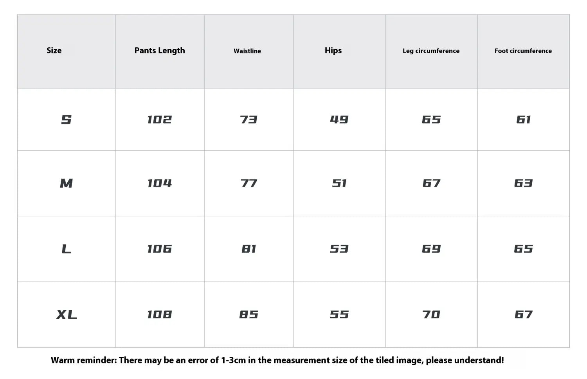The height and width of the screenshot is (379, 587).
Task: Click the Hips column header
Action: pyautogui.click(x=333, y=50)
